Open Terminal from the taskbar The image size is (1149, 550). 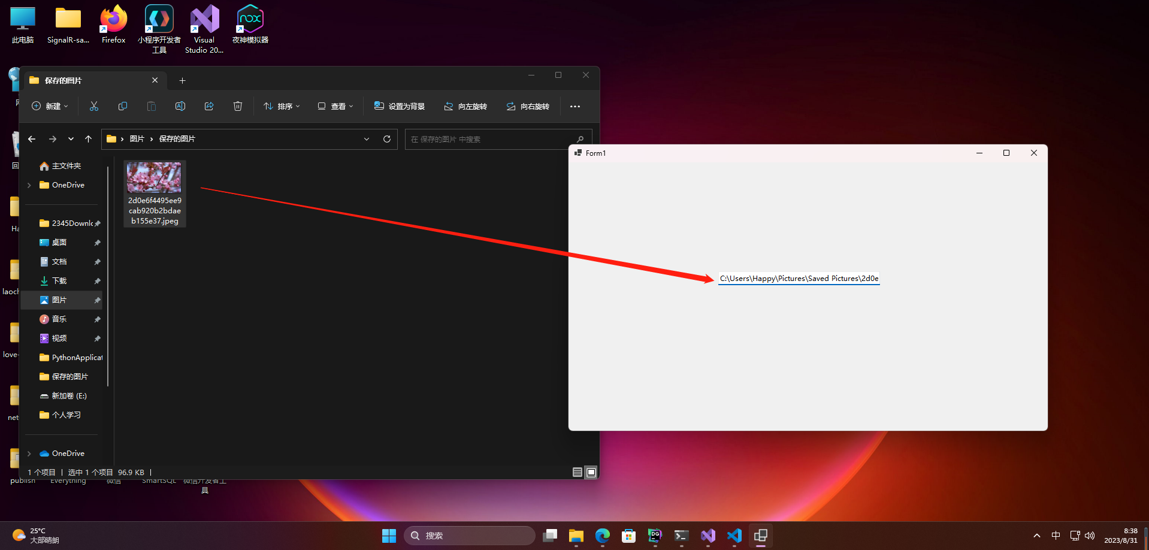(x=682, y=536)
